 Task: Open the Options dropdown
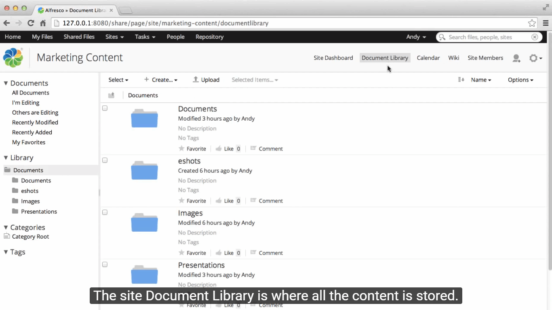(520, 80)
